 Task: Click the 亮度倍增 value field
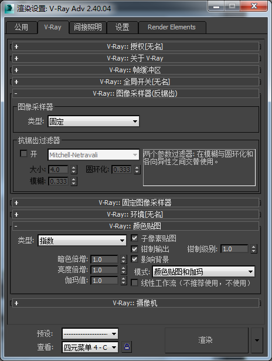point(104,270)
